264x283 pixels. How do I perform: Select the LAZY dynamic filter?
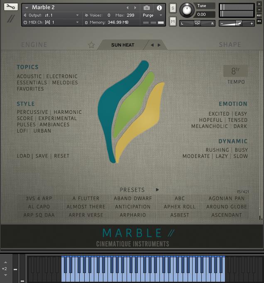click(x=222, y=156)
